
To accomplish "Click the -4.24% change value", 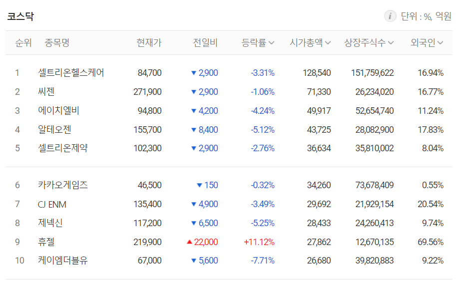I will (263, 111).
